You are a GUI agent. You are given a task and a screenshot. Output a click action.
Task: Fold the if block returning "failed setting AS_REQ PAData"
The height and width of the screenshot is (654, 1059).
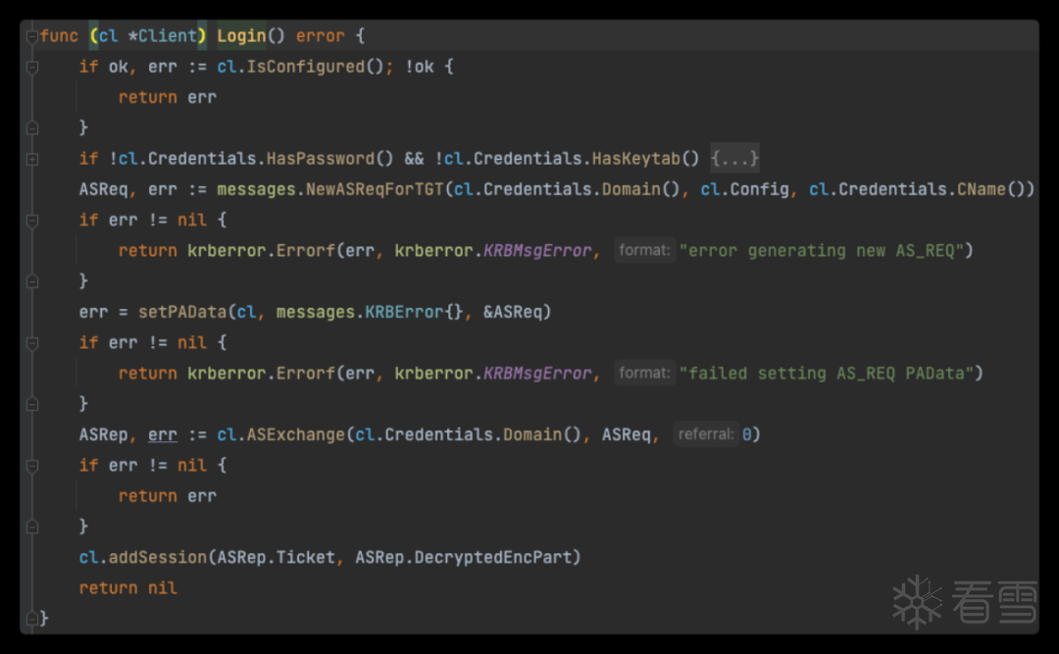(x=32, y=342)
